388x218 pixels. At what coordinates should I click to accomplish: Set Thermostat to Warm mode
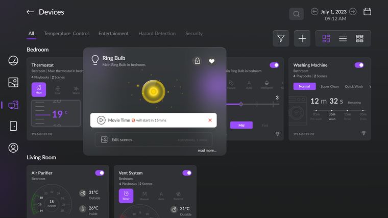point(76,90)
